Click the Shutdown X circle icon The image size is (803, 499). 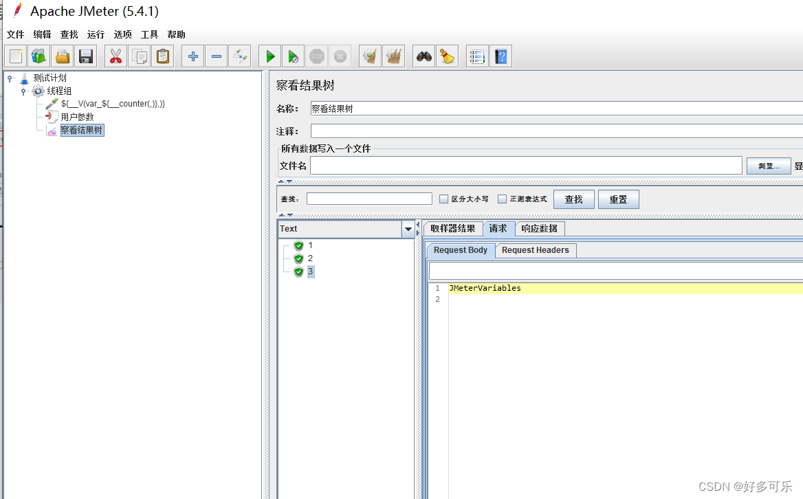click(340, 56)
